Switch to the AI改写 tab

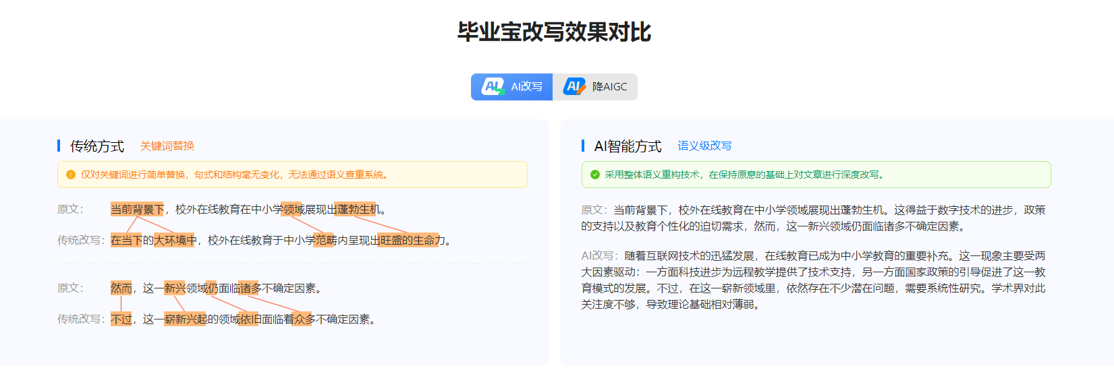pos(511,87)
